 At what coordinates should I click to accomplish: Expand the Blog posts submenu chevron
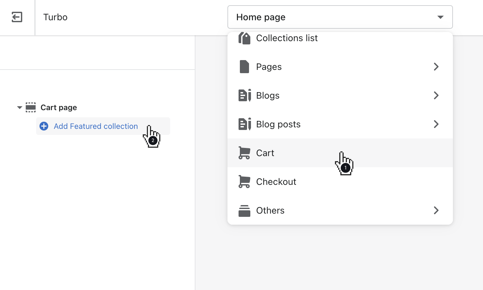[436, 124]
